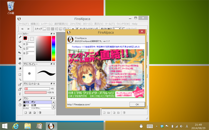This screenshot has height=130, width=209.
Task: Click the redo arrow in the toolbar
Action: (x=28, y=29)
